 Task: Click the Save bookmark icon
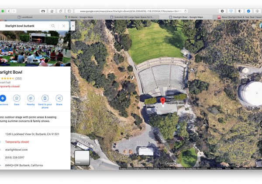17,98
